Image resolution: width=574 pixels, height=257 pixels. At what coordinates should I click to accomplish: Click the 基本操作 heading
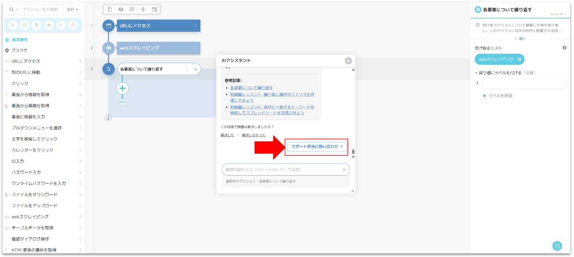click(x=20, y=40)
